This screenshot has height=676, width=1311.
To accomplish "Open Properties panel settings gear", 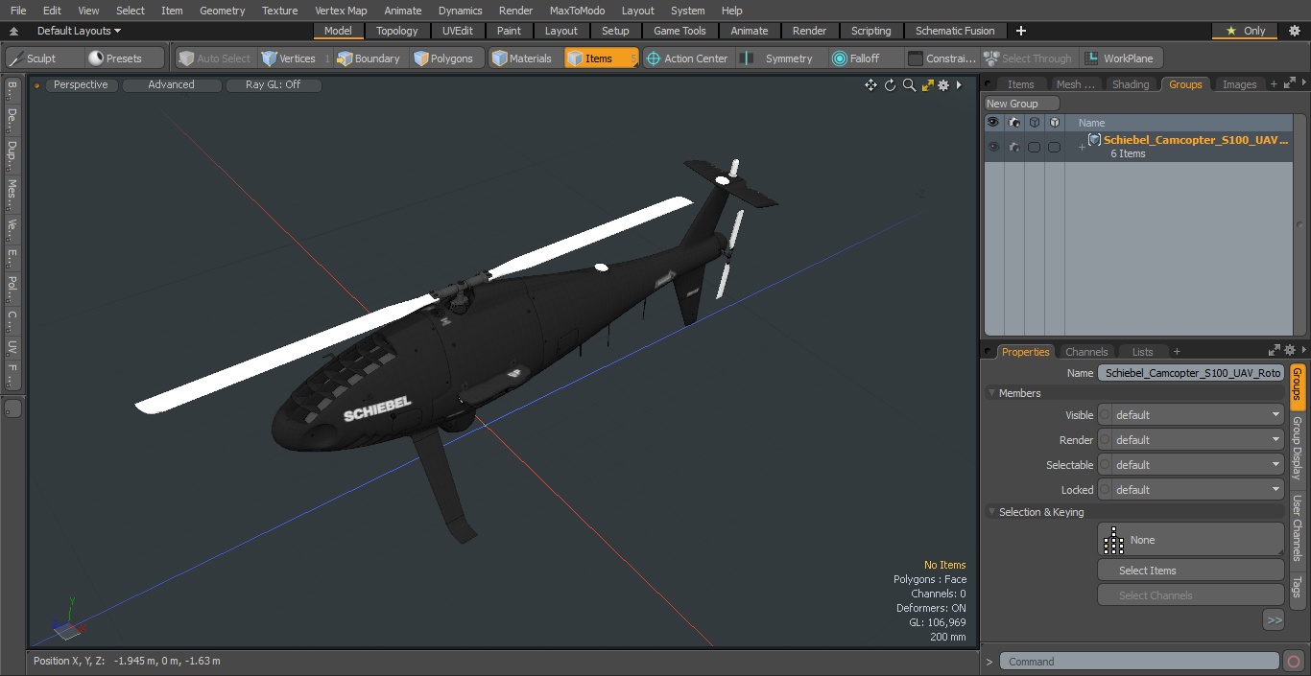I will [x=1290, y=351].
